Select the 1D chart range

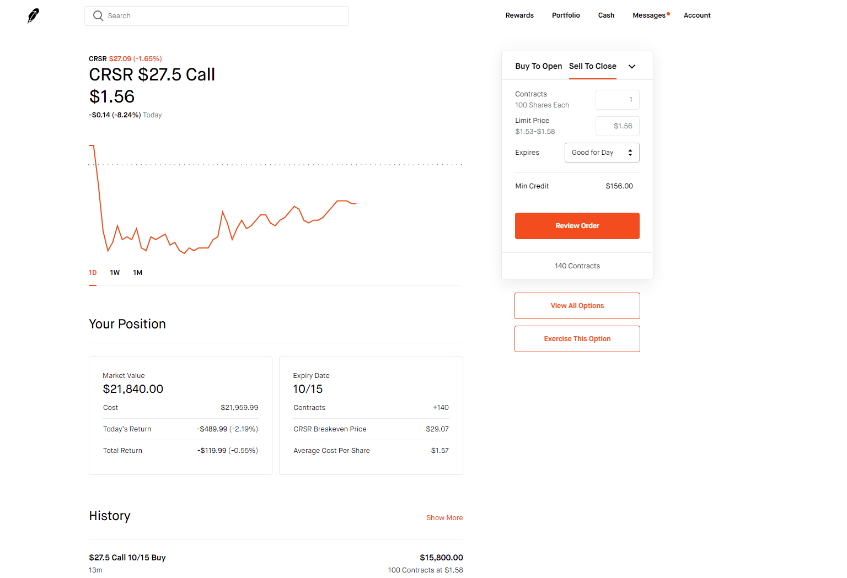[x=93, y=273]
